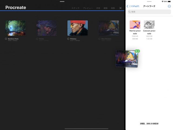Click the 1.02 GB size under Caravan
This screenshot has height=130, width=173.
[149, 39]
